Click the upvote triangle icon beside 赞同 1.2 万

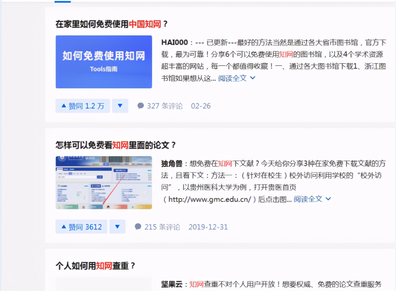pyautogui.click(x=63, y=106)
